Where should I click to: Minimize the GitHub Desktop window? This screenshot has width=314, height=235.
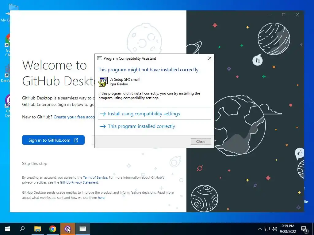pos(270,15)
